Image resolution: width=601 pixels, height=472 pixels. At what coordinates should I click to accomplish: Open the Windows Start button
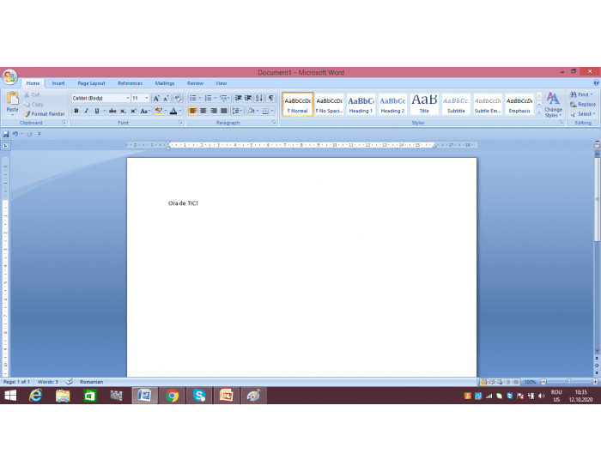[10, 396]
